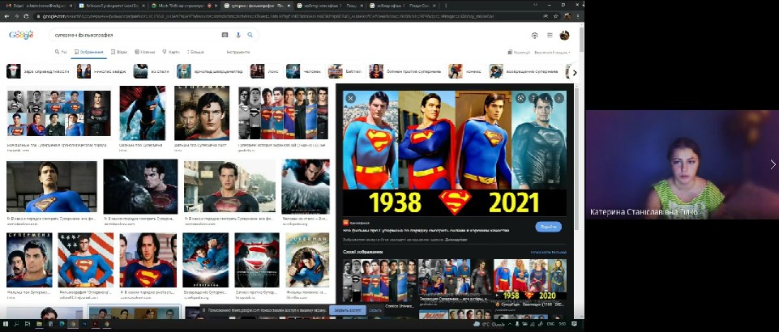Bookmark this page with star icon
The image size is (779, 332).
point(556,16)
